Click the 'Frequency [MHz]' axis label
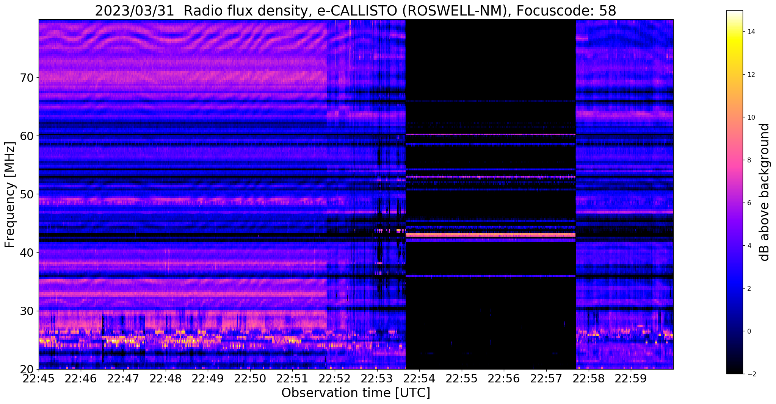This screenshot has height=404, width=776. (10, 195)
